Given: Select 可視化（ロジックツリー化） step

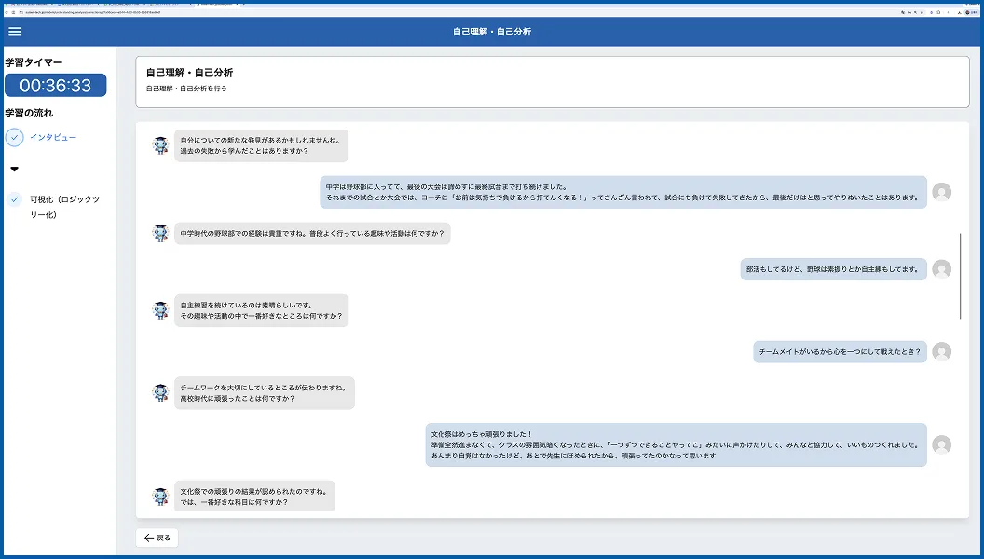Looking at the screenshot, I should point(64,207).
